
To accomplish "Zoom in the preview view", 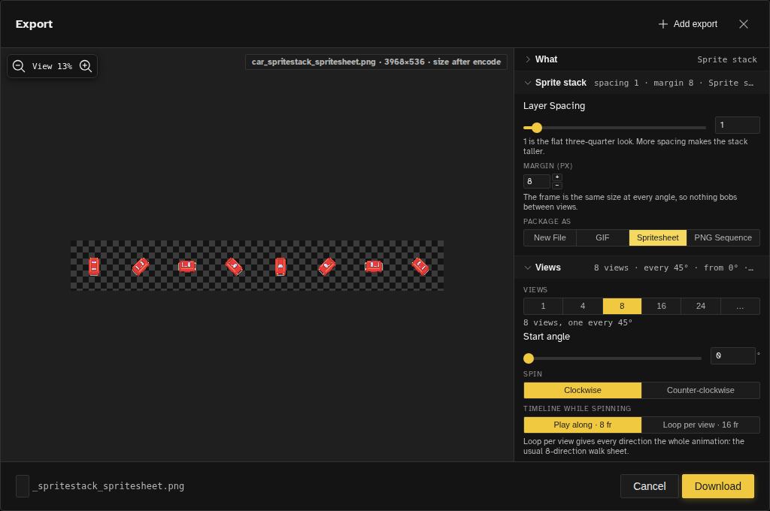I will pyautogui.click(x=86, y=66).
